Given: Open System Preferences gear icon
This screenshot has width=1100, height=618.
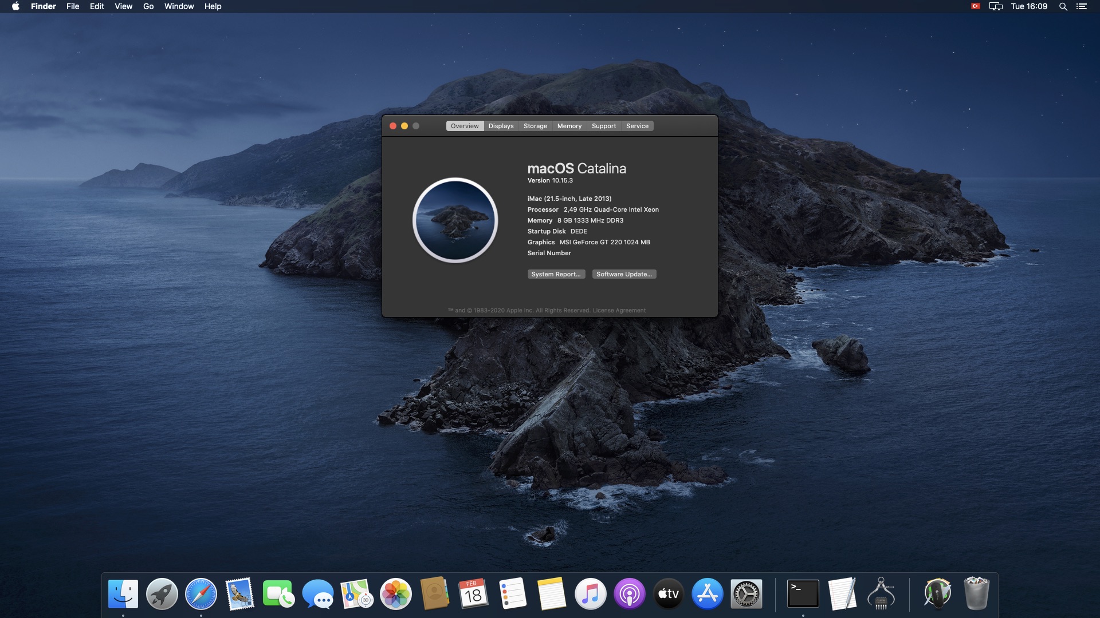Looking at the screenshot, I should click(747, 594).
